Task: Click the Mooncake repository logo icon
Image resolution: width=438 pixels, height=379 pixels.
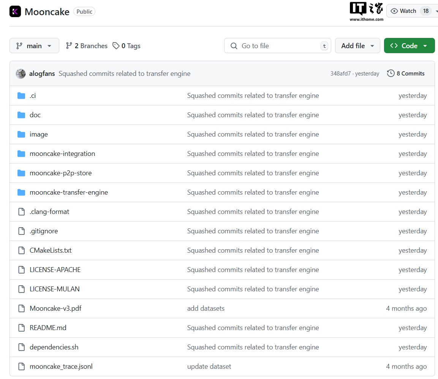Action: [x=15, y=12]
